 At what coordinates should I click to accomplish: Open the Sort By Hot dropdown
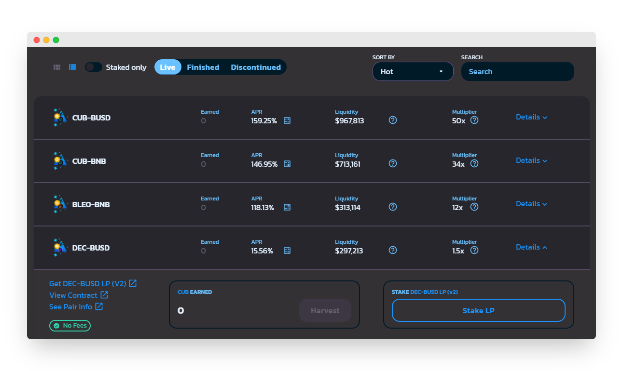tap(413, 71)
